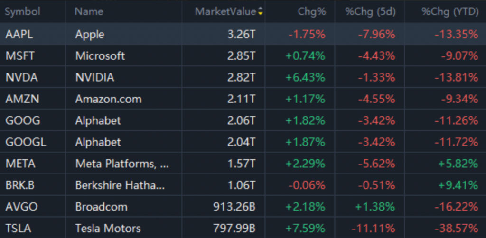Screen dimensions: 486x238
Task: Click the MarketValue sort arrow icon
Action: pos(260,12)
